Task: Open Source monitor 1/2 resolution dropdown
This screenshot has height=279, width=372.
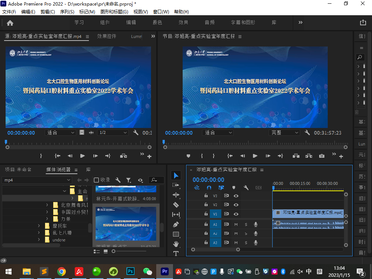Action: tap(113, 133)
